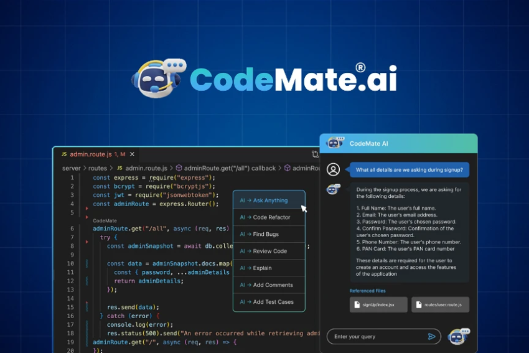The width and height of the screenshot is (529, 353).
Task: Click 'CodeMate AI' panel title text
Action: click(x=369, y=143)
